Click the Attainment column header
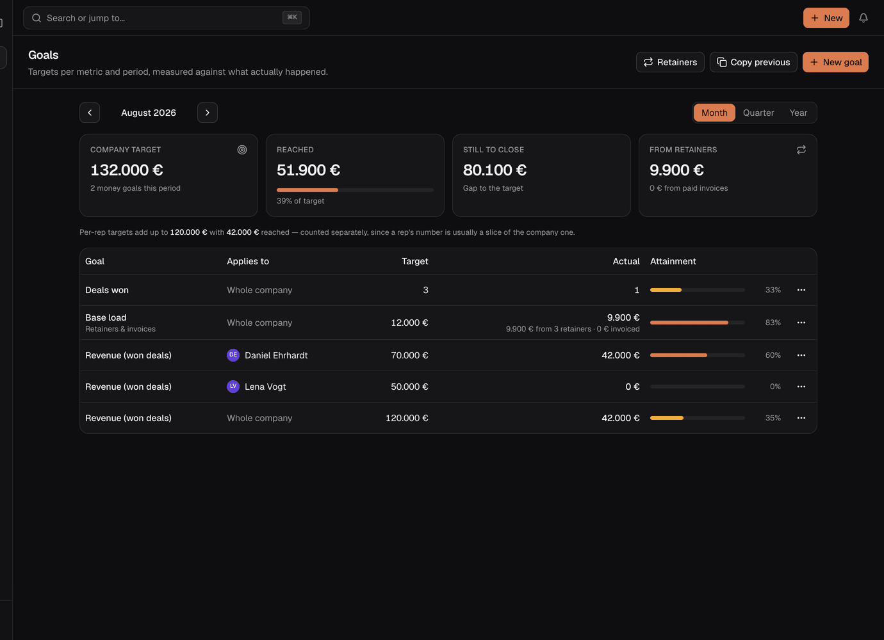Viewport: 884px width, 640px height. tap(673, 261)
